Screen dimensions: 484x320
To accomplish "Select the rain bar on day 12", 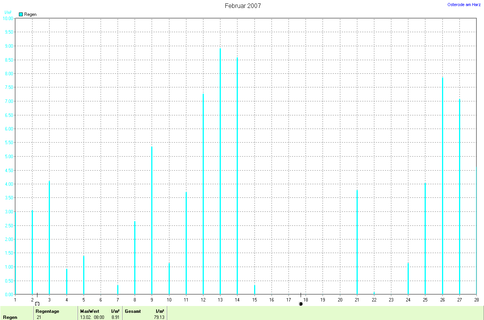I will pos(203,194).
